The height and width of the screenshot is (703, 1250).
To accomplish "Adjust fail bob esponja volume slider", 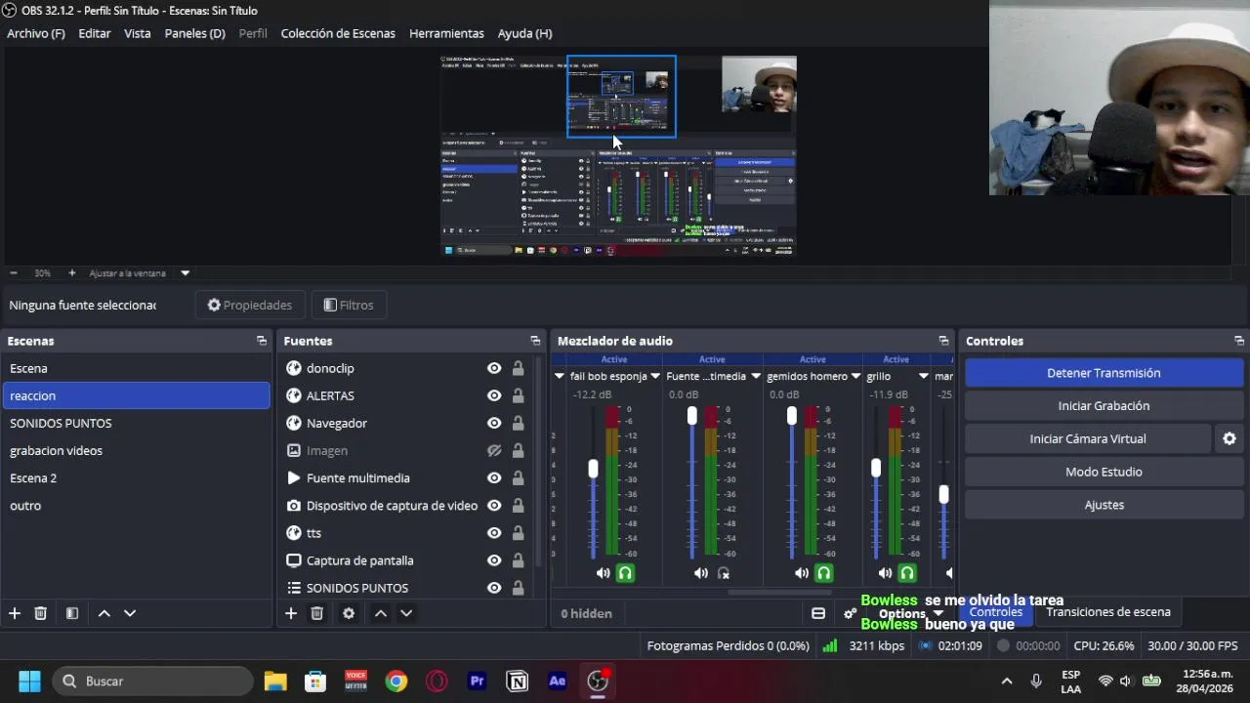I will coord(593,470).
